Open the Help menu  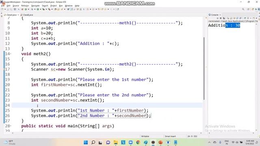[77, 6]
